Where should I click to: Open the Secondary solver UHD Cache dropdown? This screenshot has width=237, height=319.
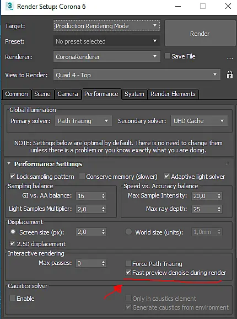coord(199,121)
